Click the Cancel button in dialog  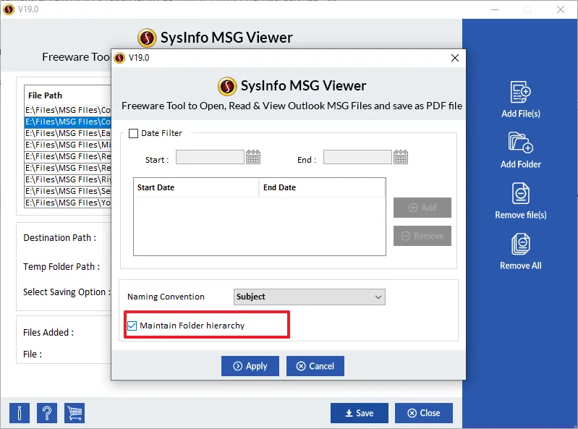pyautogui.click(x=315, y=366)
